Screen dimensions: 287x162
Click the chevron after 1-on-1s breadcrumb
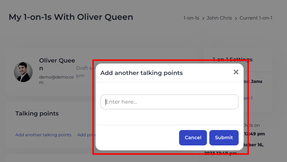click(x=203, y=18)
